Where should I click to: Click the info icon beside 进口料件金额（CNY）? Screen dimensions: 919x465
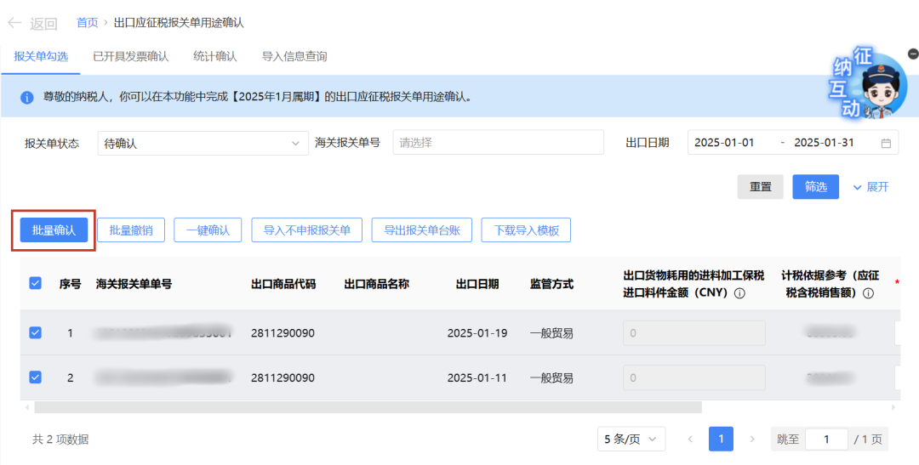[739, 293]
